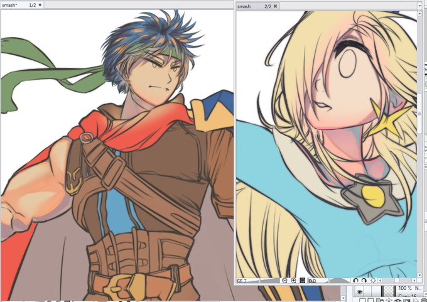Viewport: 427px width, 302px height.
Task: Rotate canvas left icon
Action: click(x=355, y=280)
